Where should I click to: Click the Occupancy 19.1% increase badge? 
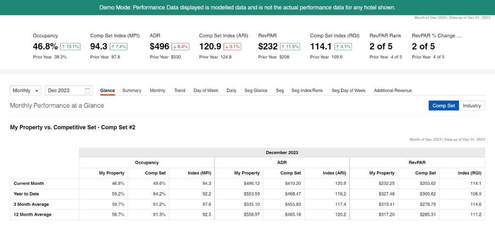(71, 47)
